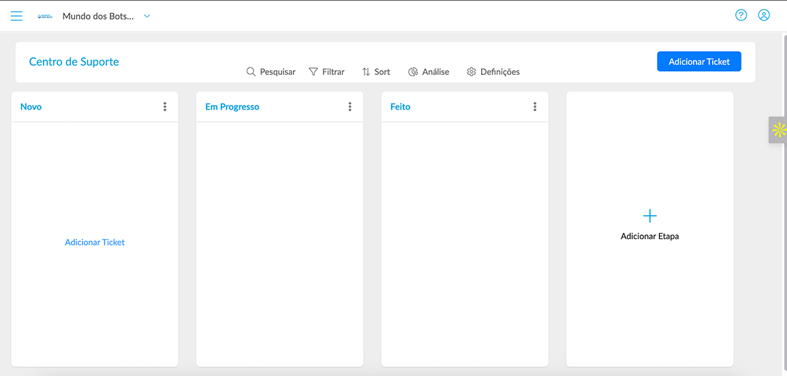Click the Feito column title
This screenshot has height=376, width=787.
tap(401, 107)
